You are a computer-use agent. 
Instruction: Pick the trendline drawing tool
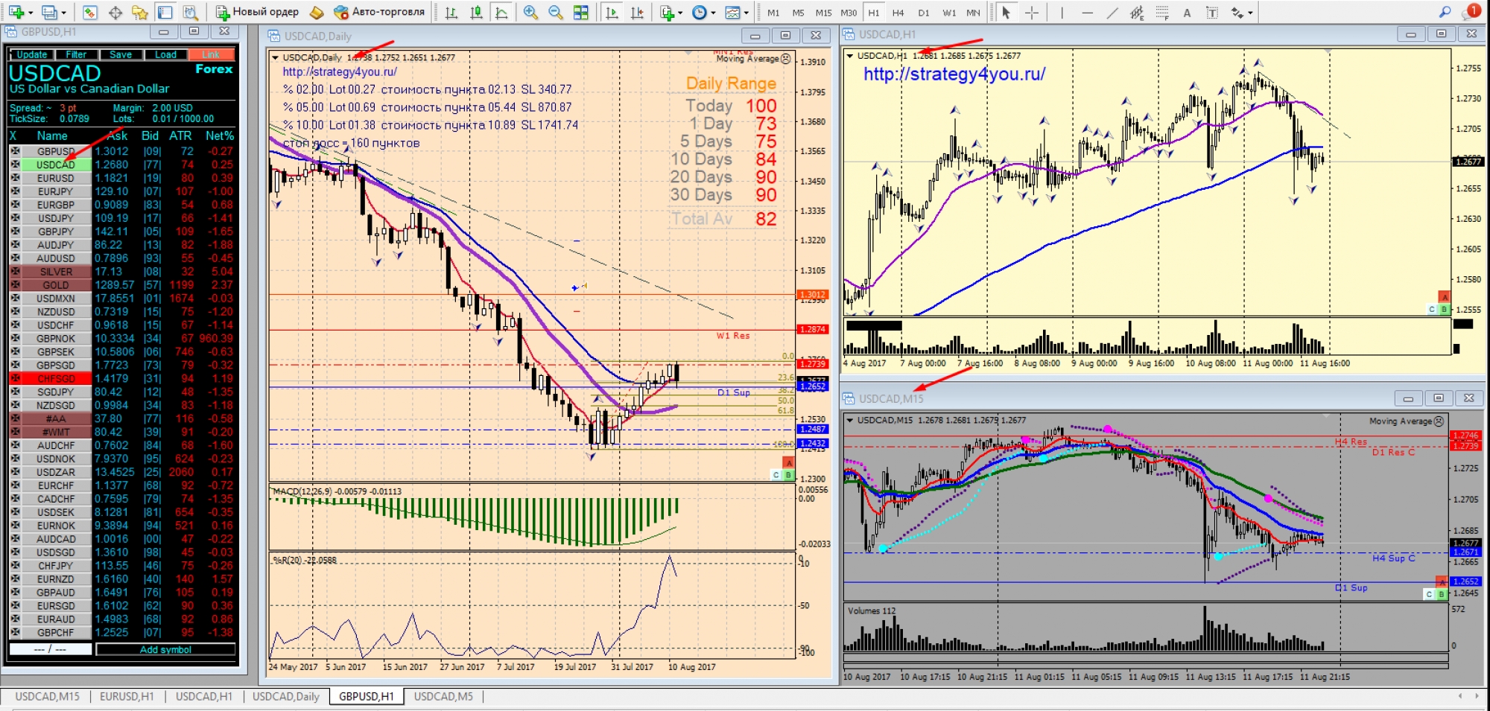point(1112,13)
